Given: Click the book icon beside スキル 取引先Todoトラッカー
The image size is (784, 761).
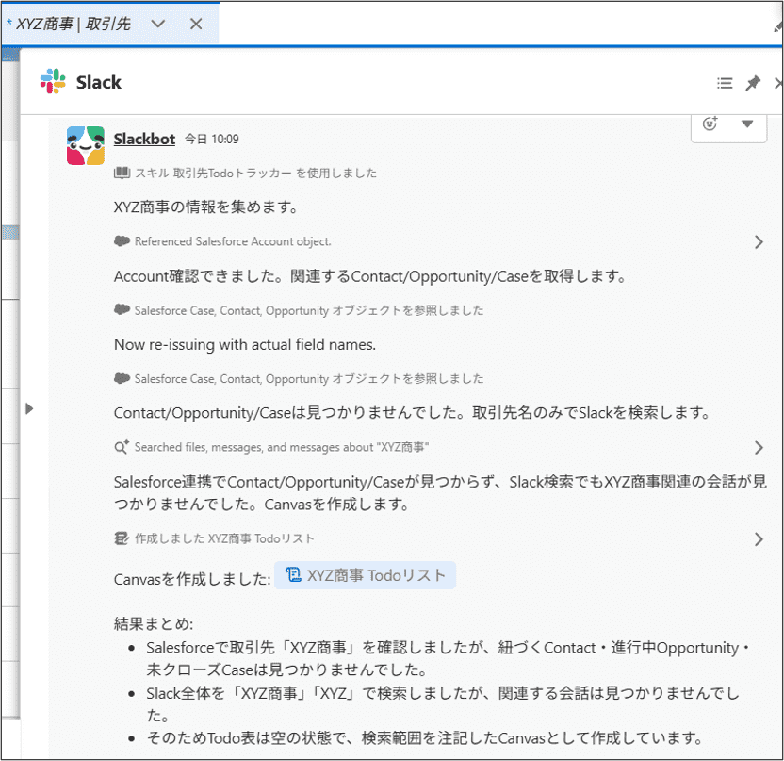Looking at the screenshot, I should tap(122, 174).
